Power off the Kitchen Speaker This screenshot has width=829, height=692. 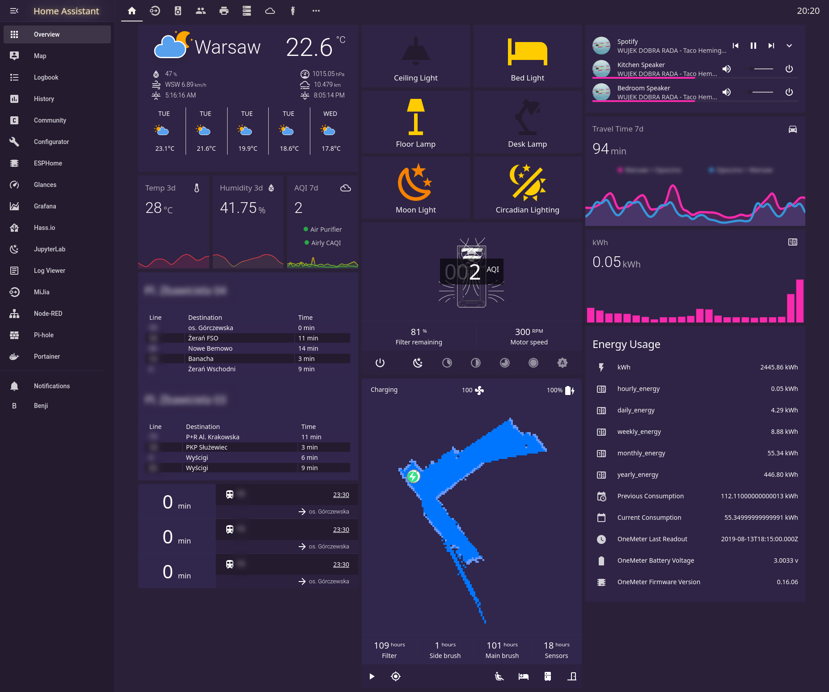(x=789, y=69)
